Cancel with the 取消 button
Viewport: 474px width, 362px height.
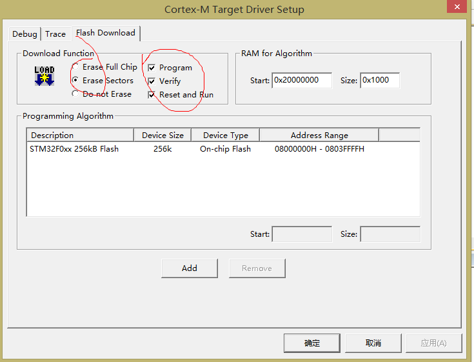[373, 343]
